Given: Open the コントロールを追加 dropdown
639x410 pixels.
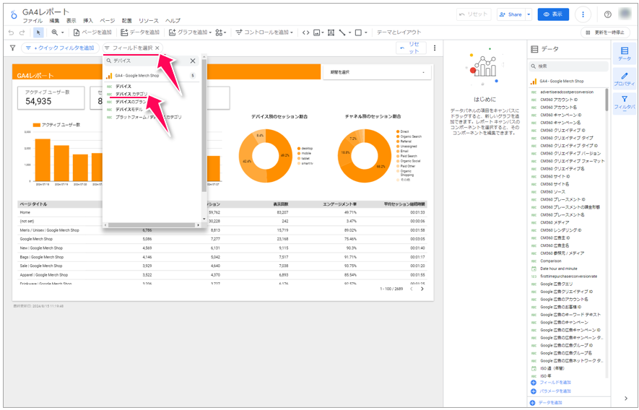Looking at the screenshot, I should tap(264, 32).
